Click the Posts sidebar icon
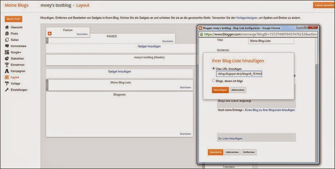This screenshot has height=169, width=335. 7,34
